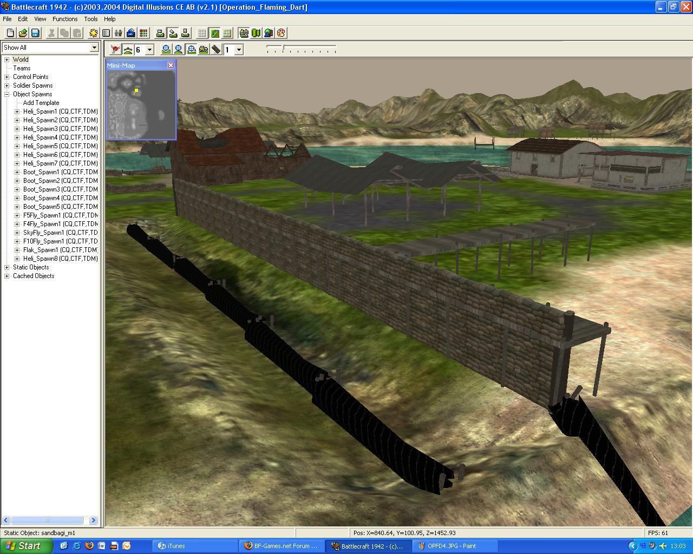Expand the Static Objects tree node
Screen dimensions: 693x554
point(7,267)
